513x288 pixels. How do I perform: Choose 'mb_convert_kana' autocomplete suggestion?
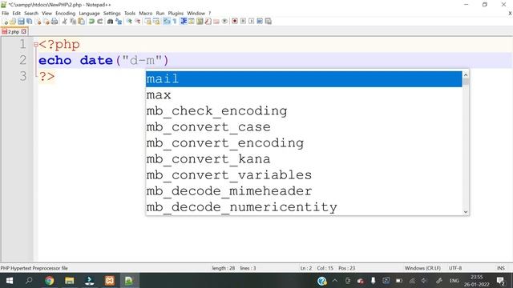tap(304, 159)
